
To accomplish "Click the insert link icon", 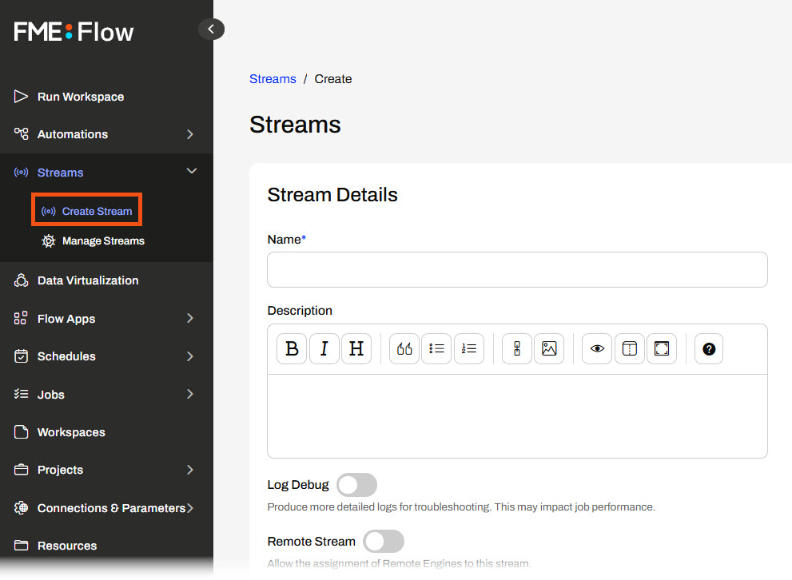I will pos(517,349).
